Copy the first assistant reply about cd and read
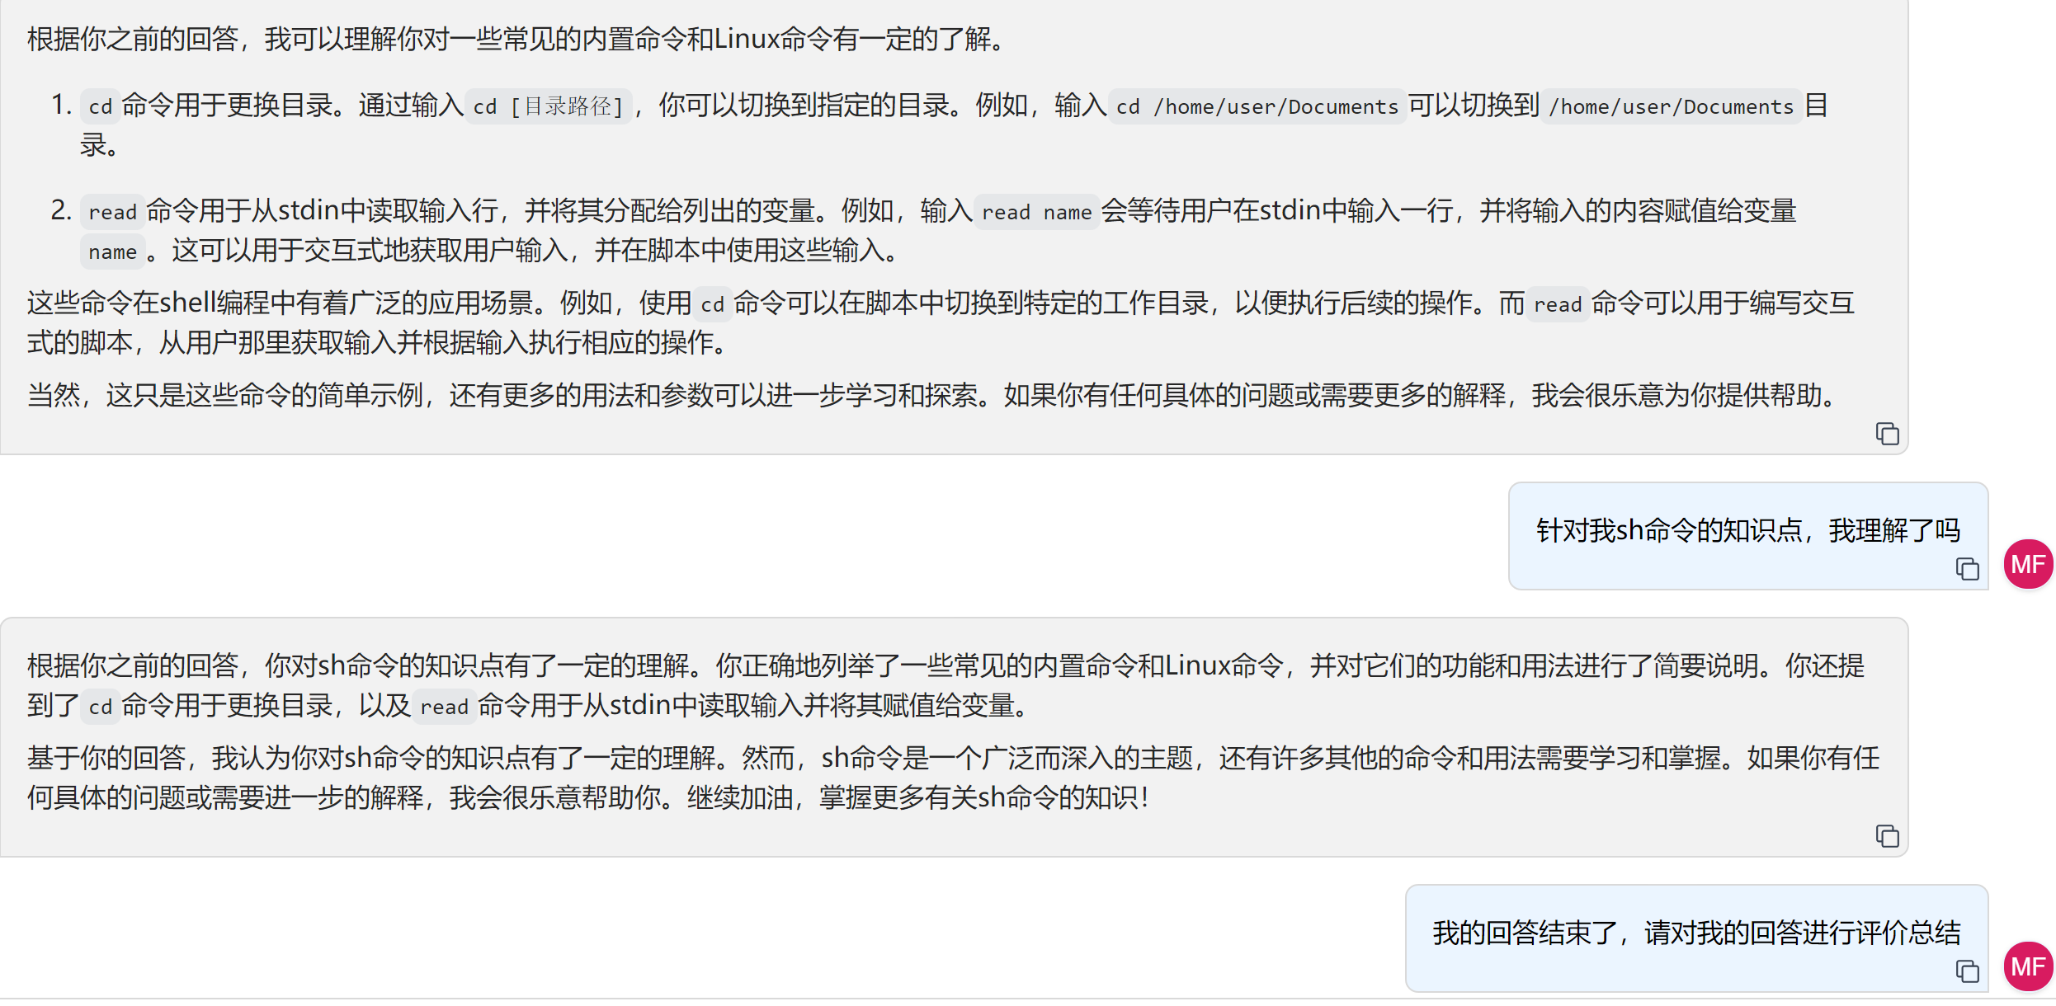 (1887, 434)
